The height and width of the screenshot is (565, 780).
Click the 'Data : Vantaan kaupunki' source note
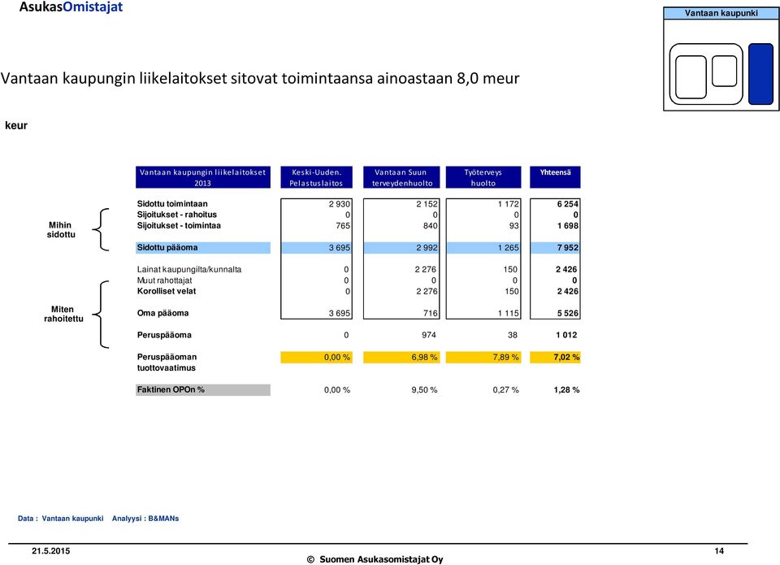click(61, 518)
